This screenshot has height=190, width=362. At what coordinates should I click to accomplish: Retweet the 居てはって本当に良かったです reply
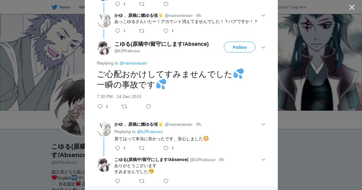142,148
